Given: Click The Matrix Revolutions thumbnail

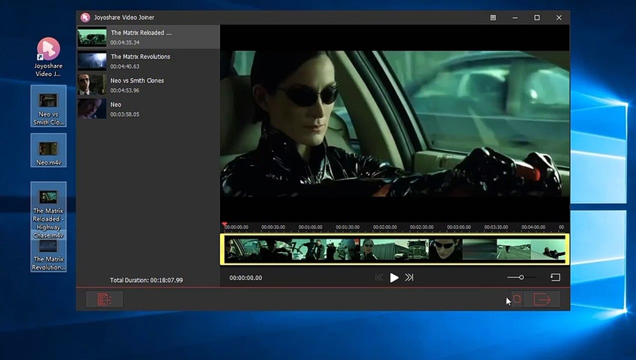Looking at the screenshot, I should coord(92,61).
